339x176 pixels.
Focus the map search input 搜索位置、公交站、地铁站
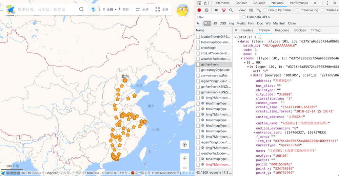click(47, 10)
